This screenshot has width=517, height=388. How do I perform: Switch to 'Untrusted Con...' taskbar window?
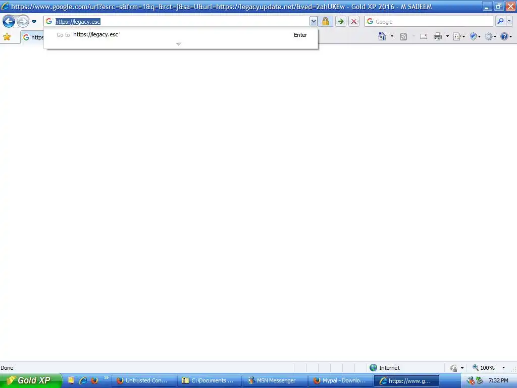point(143,381)
